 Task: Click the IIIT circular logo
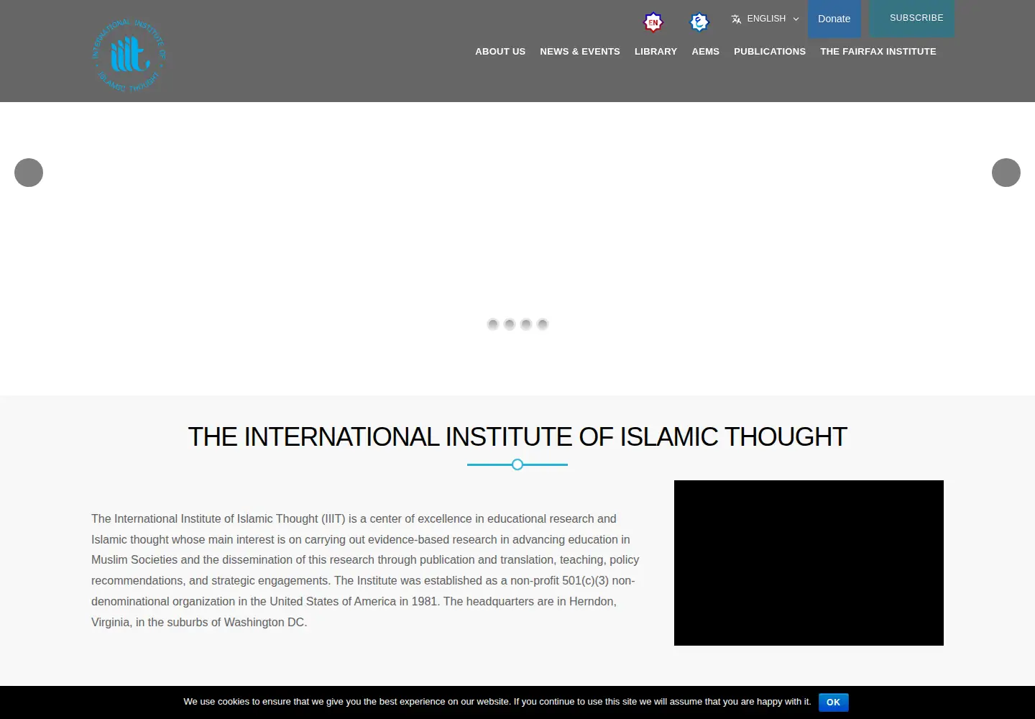pyautogui.click(x=129, y=55)
